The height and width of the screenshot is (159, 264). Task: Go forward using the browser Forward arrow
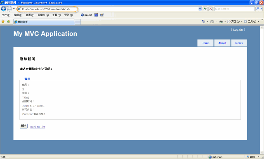click(9, 9)
